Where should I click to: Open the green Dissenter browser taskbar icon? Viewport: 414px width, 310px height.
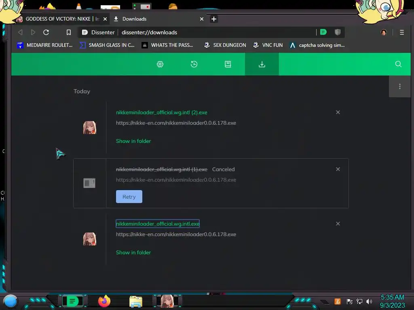tap(73, 301)
